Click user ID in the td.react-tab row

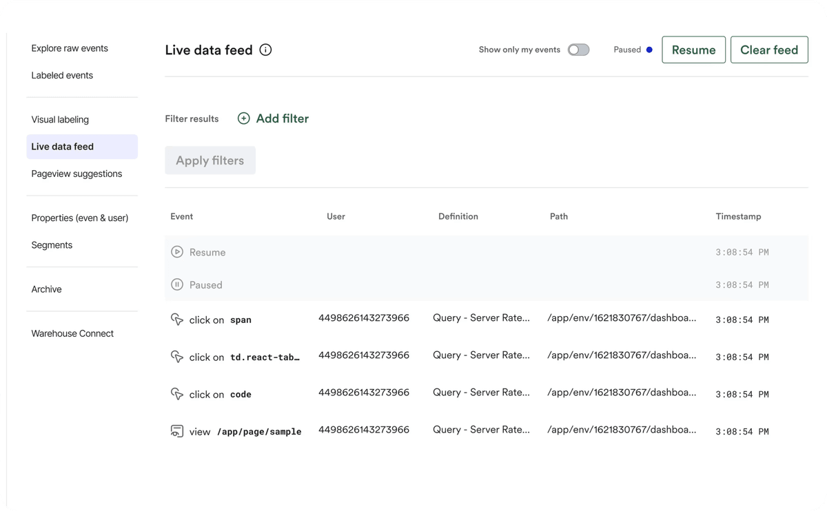(x=364, y=355)
